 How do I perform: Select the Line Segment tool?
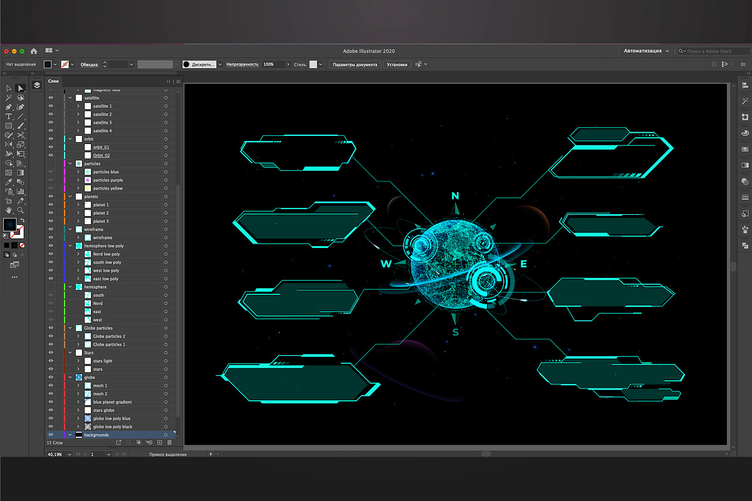click(21, 116)
